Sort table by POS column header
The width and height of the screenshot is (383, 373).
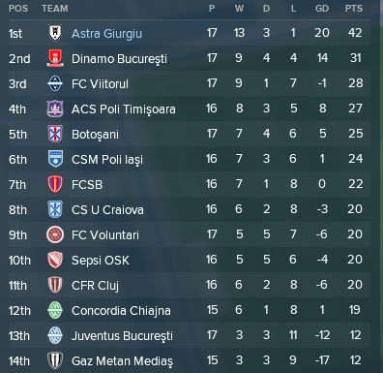coord(18,9)
